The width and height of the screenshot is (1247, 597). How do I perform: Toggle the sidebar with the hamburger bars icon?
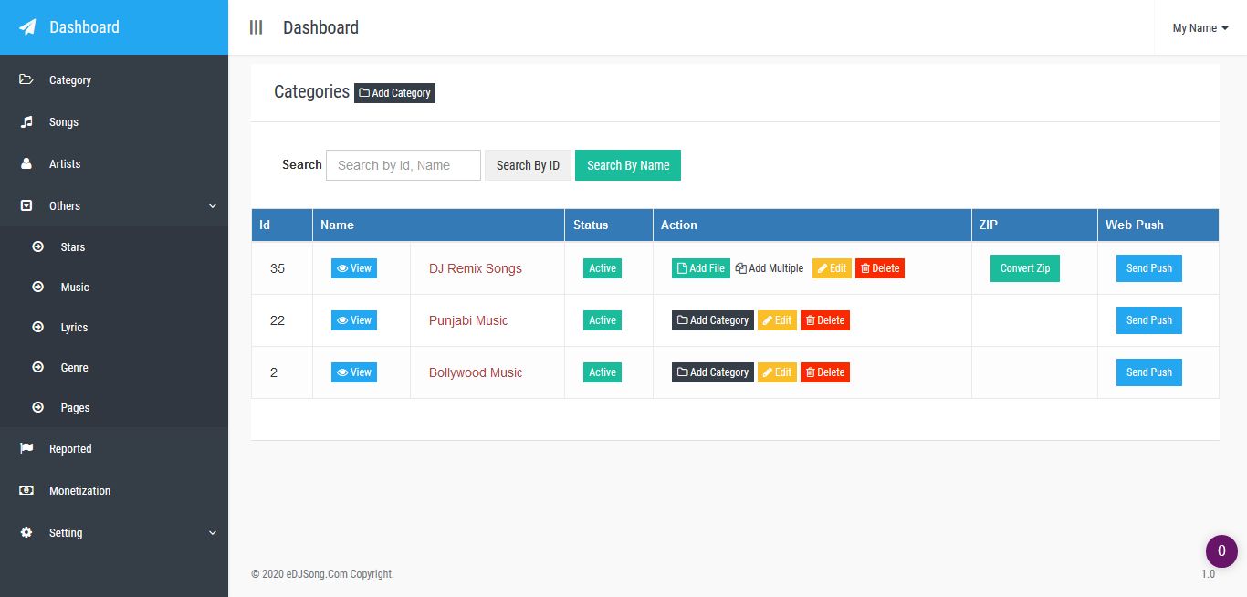tap(257, 27)
